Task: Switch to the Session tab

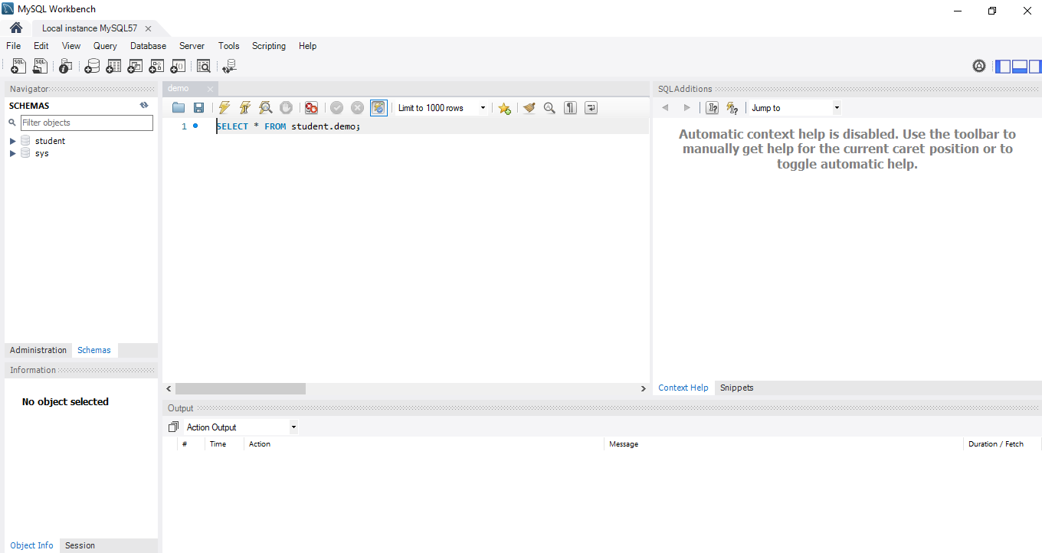Action: [80, 545]
